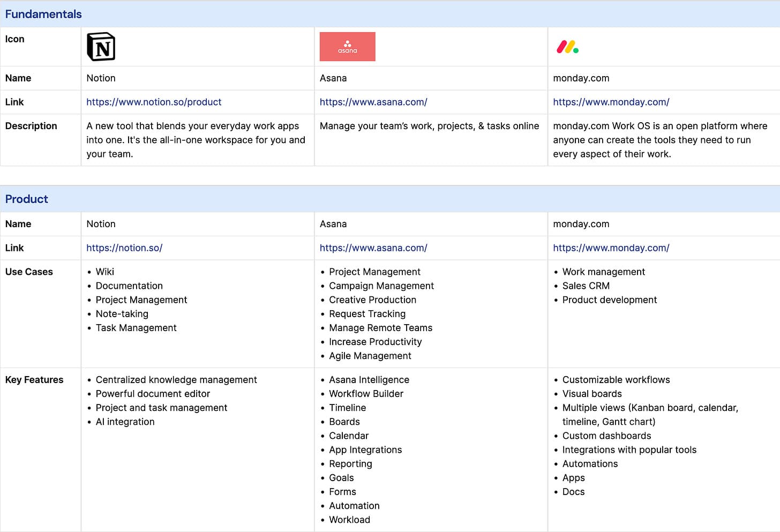Screen dimensions: 780x532
Task: Click the Asana Intelligence key feature
Action: pyautogui.click(x=369, y=380)
